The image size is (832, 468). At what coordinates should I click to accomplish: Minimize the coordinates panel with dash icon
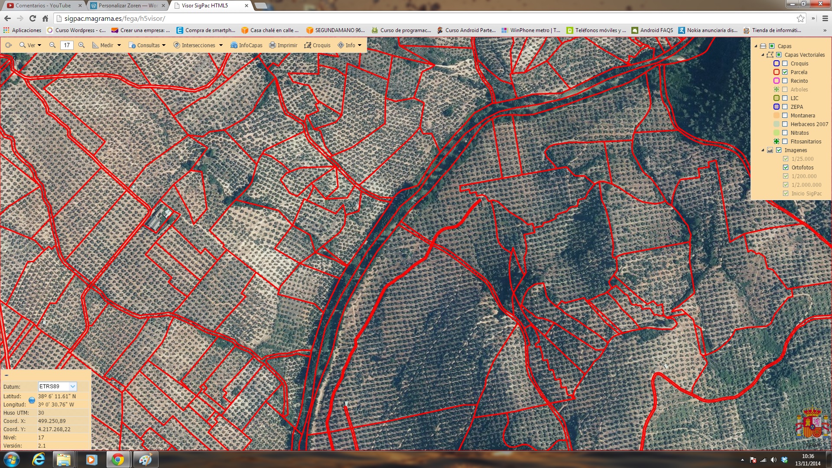click(6, 375)
